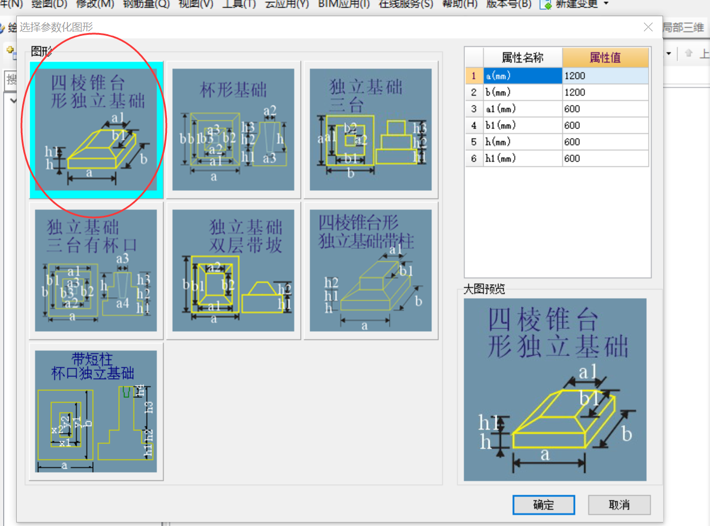Edit the h(mm) property value
The width and height of the screenshot is (710, 526).
coord(606,142)
